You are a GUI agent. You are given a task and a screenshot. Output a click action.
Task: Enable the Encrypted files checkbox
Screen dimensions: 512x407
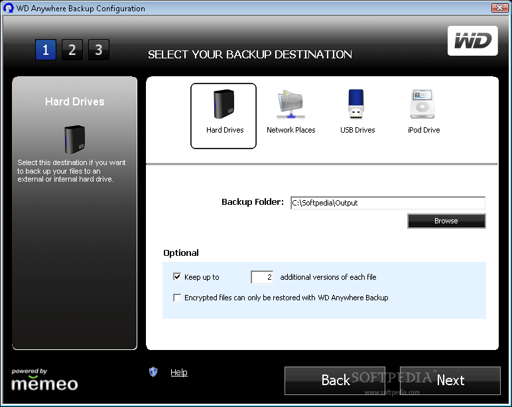coord(177,298)
